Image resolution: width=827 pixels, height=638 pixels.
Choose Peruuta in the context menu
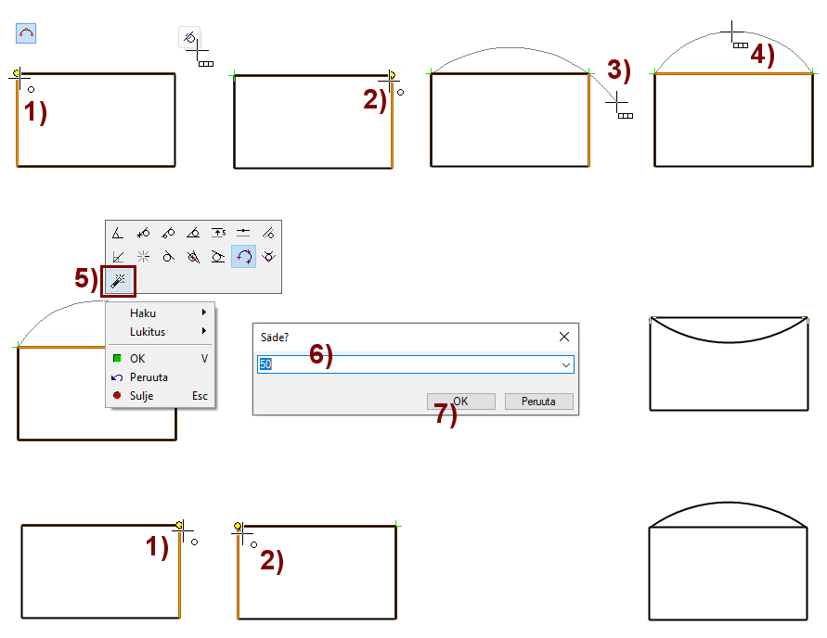click(x=161, y=377)
